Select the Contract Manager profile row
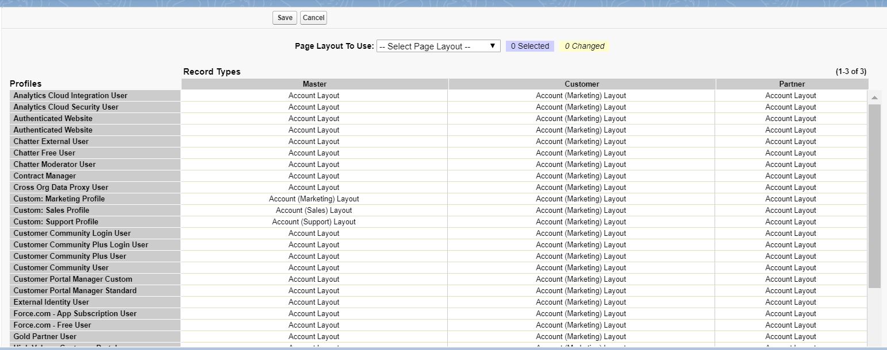Image resolution: width=887 pixels, height=350 pixels. [x=45, y=176]
